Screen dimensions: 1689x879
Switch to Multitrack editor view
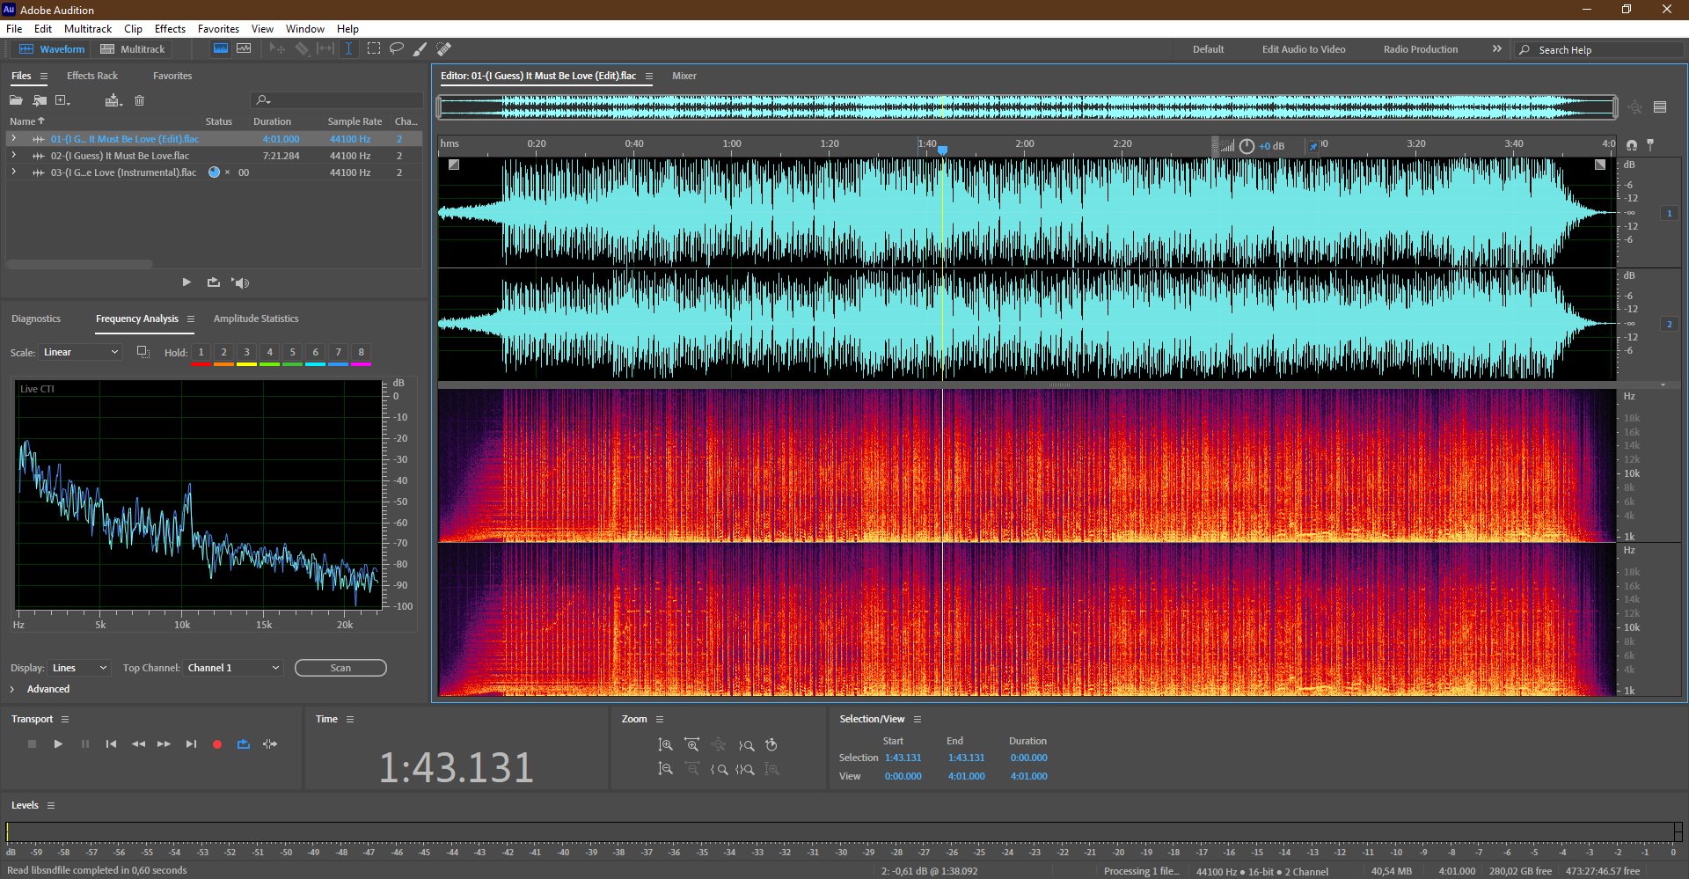(133, 49)
